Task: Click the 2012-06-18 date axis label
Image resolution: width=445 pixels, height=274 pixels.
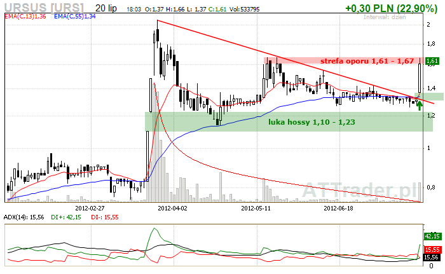Action: coord(338,209)
